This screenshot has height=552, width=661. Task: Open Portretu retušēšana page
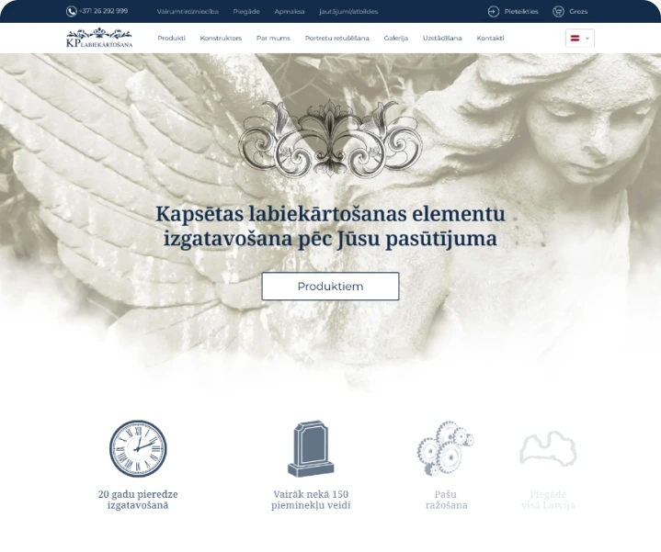(x=336, y=38)
